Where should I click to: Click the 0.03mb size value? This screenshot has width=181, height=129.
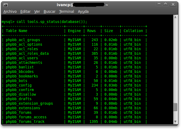(111, 85)
